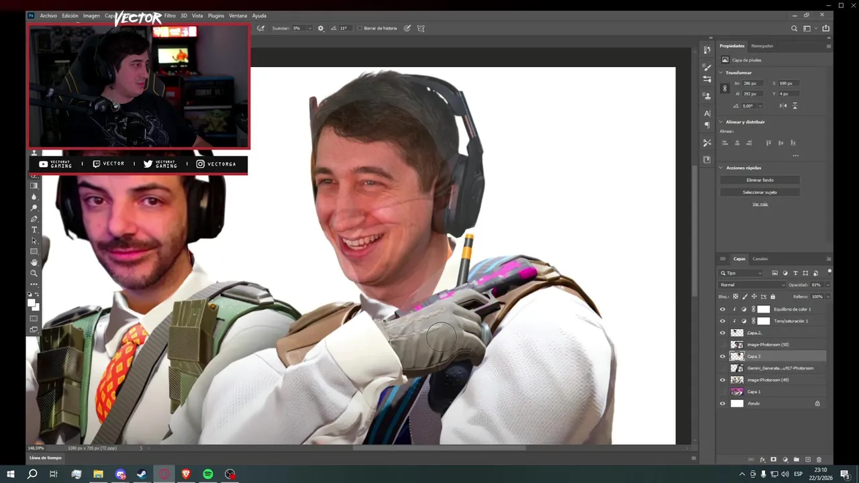
Task: Open symmetry butterfly options
Action: point(421,28)
